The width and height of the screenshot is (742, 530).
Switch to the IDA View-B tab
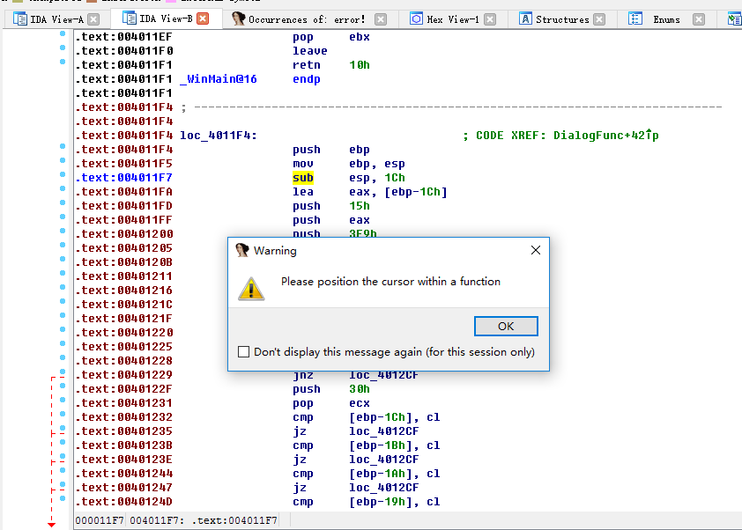(166, 18)
